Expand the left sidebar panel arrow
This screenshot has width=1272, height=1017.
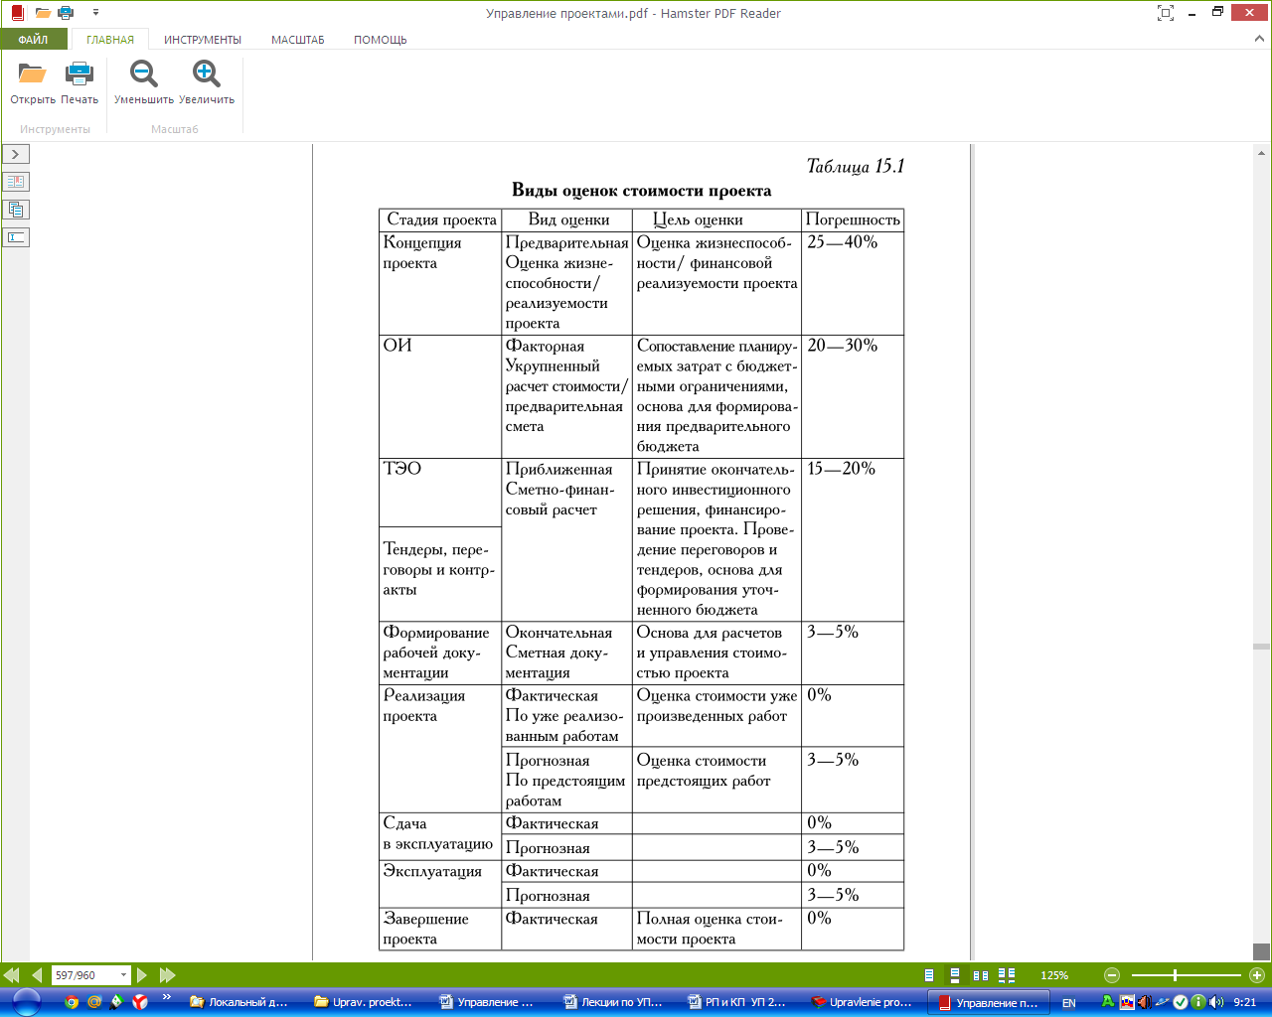point(16,154)
